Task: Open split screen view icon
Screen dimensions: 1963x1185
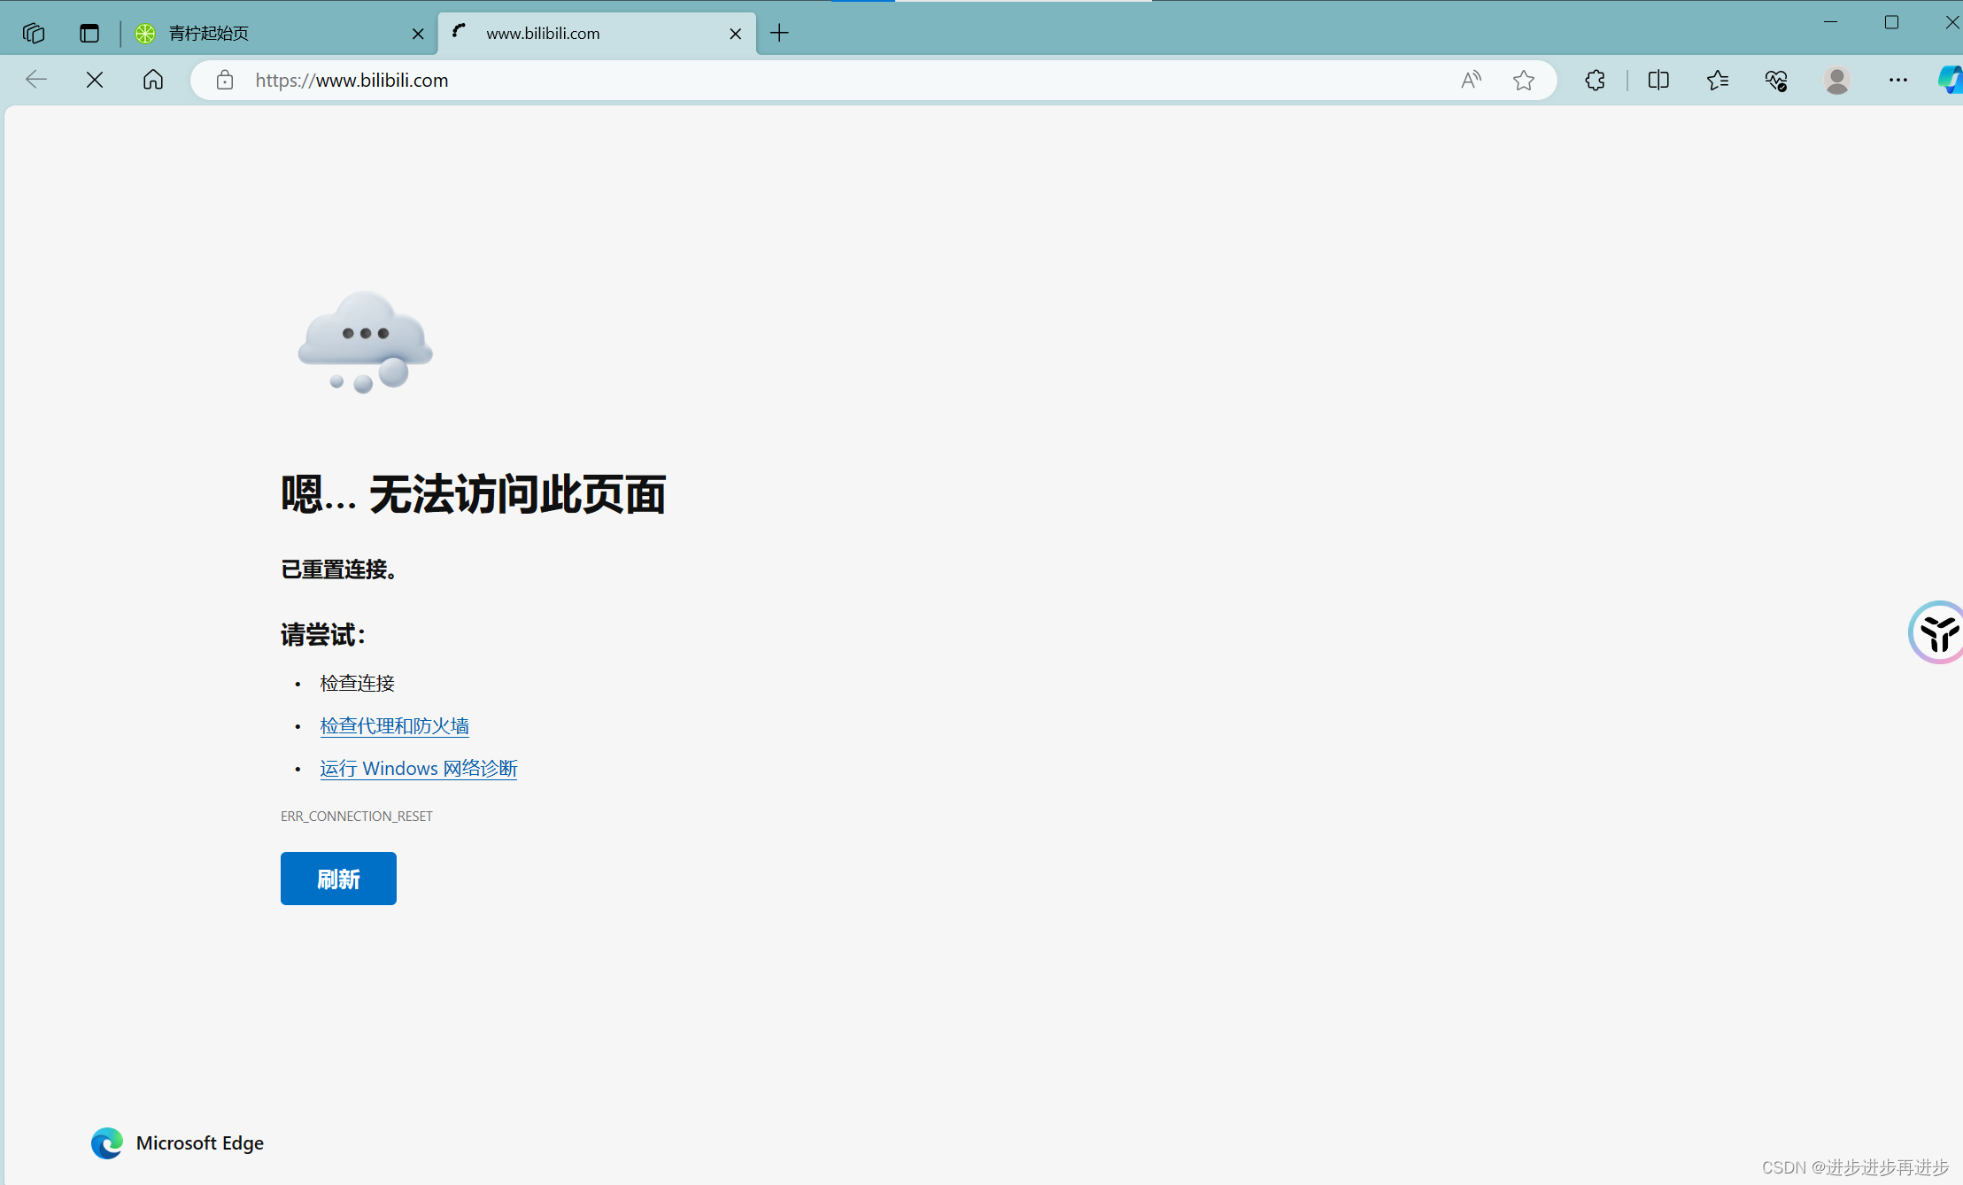Action: point(1658,80)
